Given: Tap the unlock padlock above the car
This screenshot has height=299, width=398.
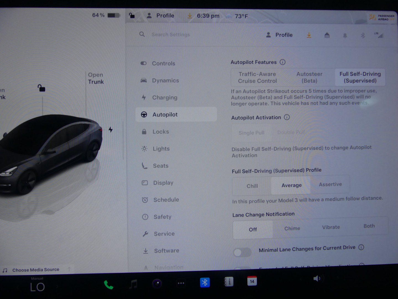Looking at the screenshot, I should click(41, 88).
